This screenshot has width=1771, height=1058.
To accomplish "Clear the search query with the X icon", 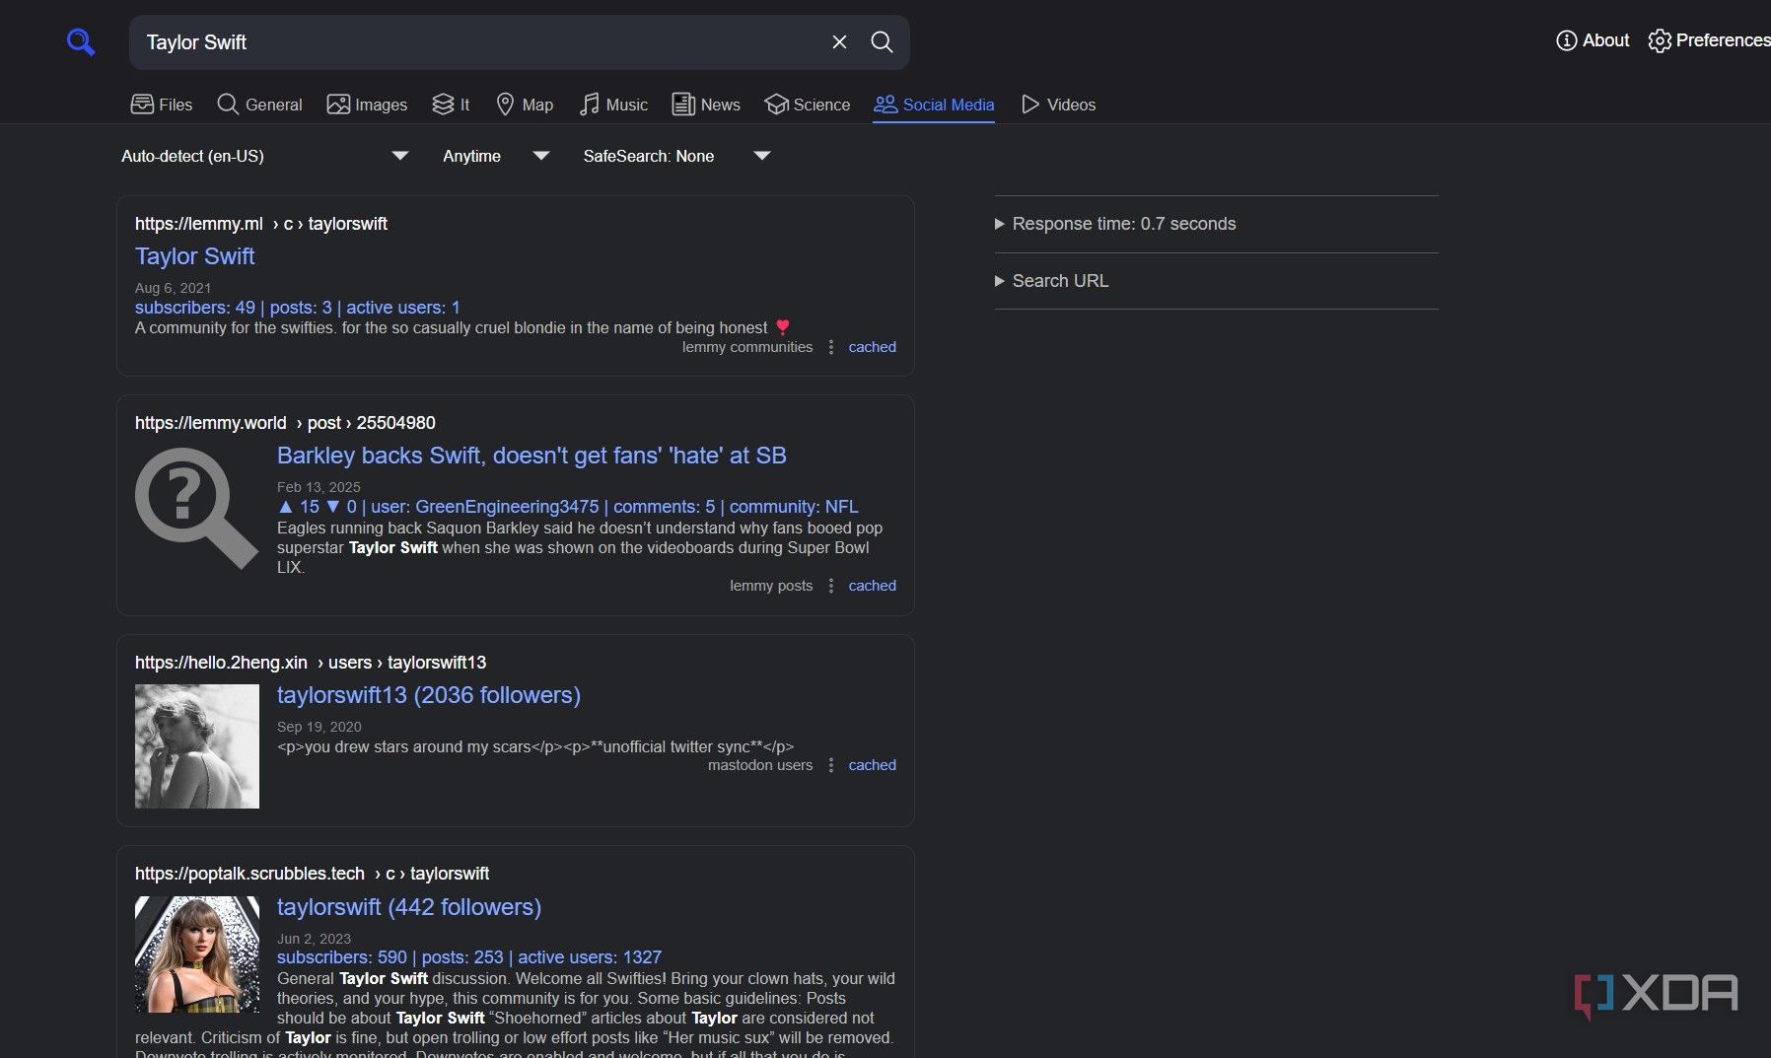I will click(839, 41).
